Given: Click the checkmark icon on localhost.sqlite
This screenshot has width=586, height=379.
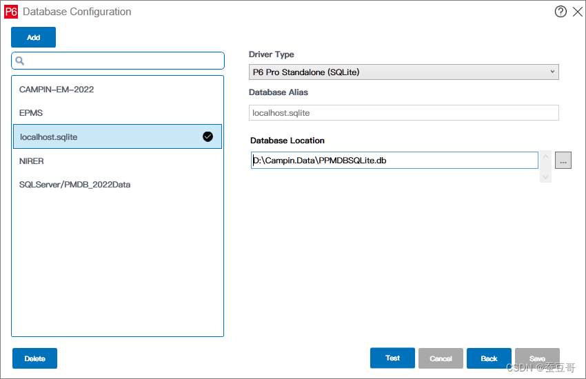Looking at the screenshot, I should [208, 136].
